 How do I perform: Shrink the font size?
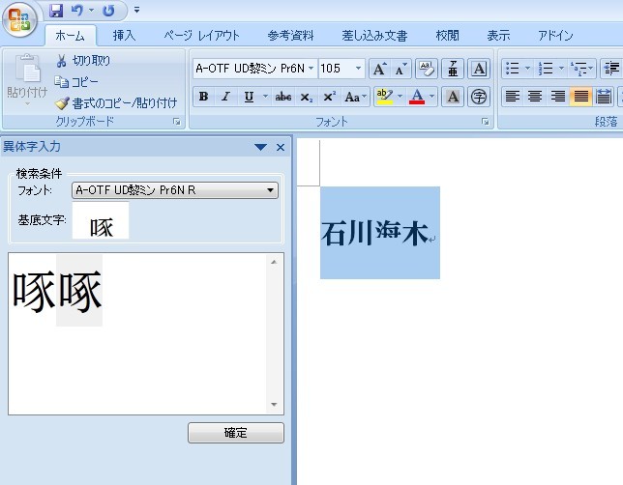coord(400,69)
